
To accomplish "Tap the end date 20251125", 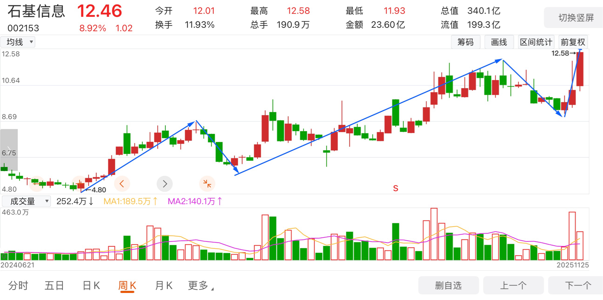I will (x=573, y=265).
